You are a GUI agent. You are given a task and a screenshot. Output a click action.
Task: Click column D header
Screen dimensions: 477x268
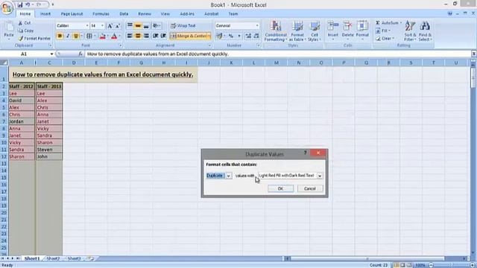click(x=74, y=63)
